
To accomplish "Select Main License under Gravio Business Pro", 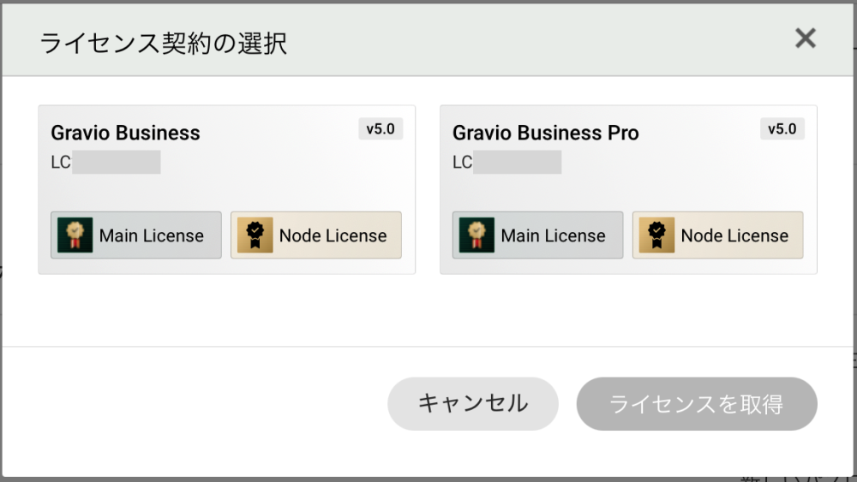I will click(x=538, y=235).
